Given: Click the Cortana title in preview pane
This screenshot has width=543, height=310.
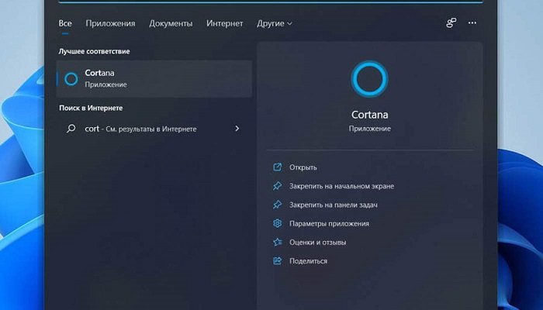Looking at the screenshot, I should [369, 115].
